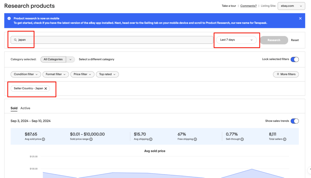Open the Top rated dropdown

[107, 74]
